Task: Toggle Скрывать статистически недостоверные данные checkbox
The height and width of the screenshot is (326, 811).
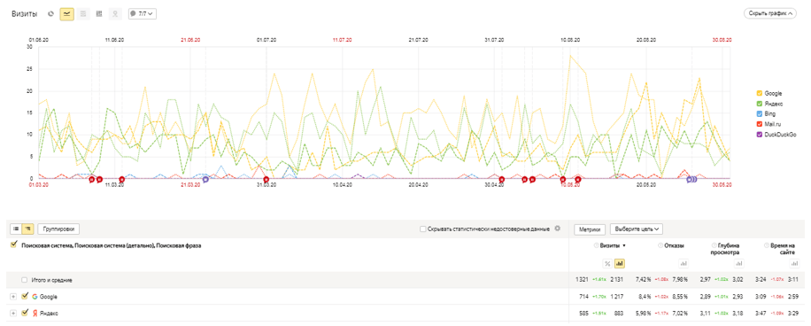Action: pyautogui.click(x=423, y=229)
